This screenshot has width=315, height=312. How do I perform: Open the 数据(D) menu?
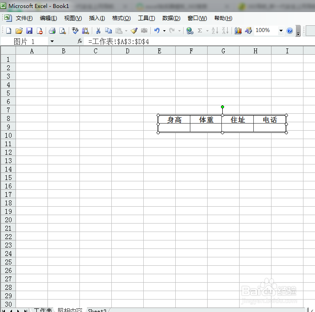tap(171, 18)
